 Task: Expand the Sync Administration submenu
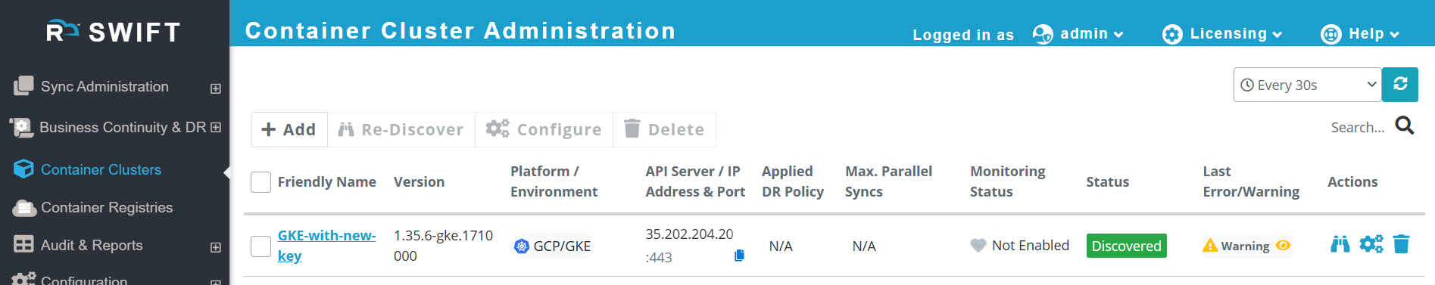(x=216, y=88)
